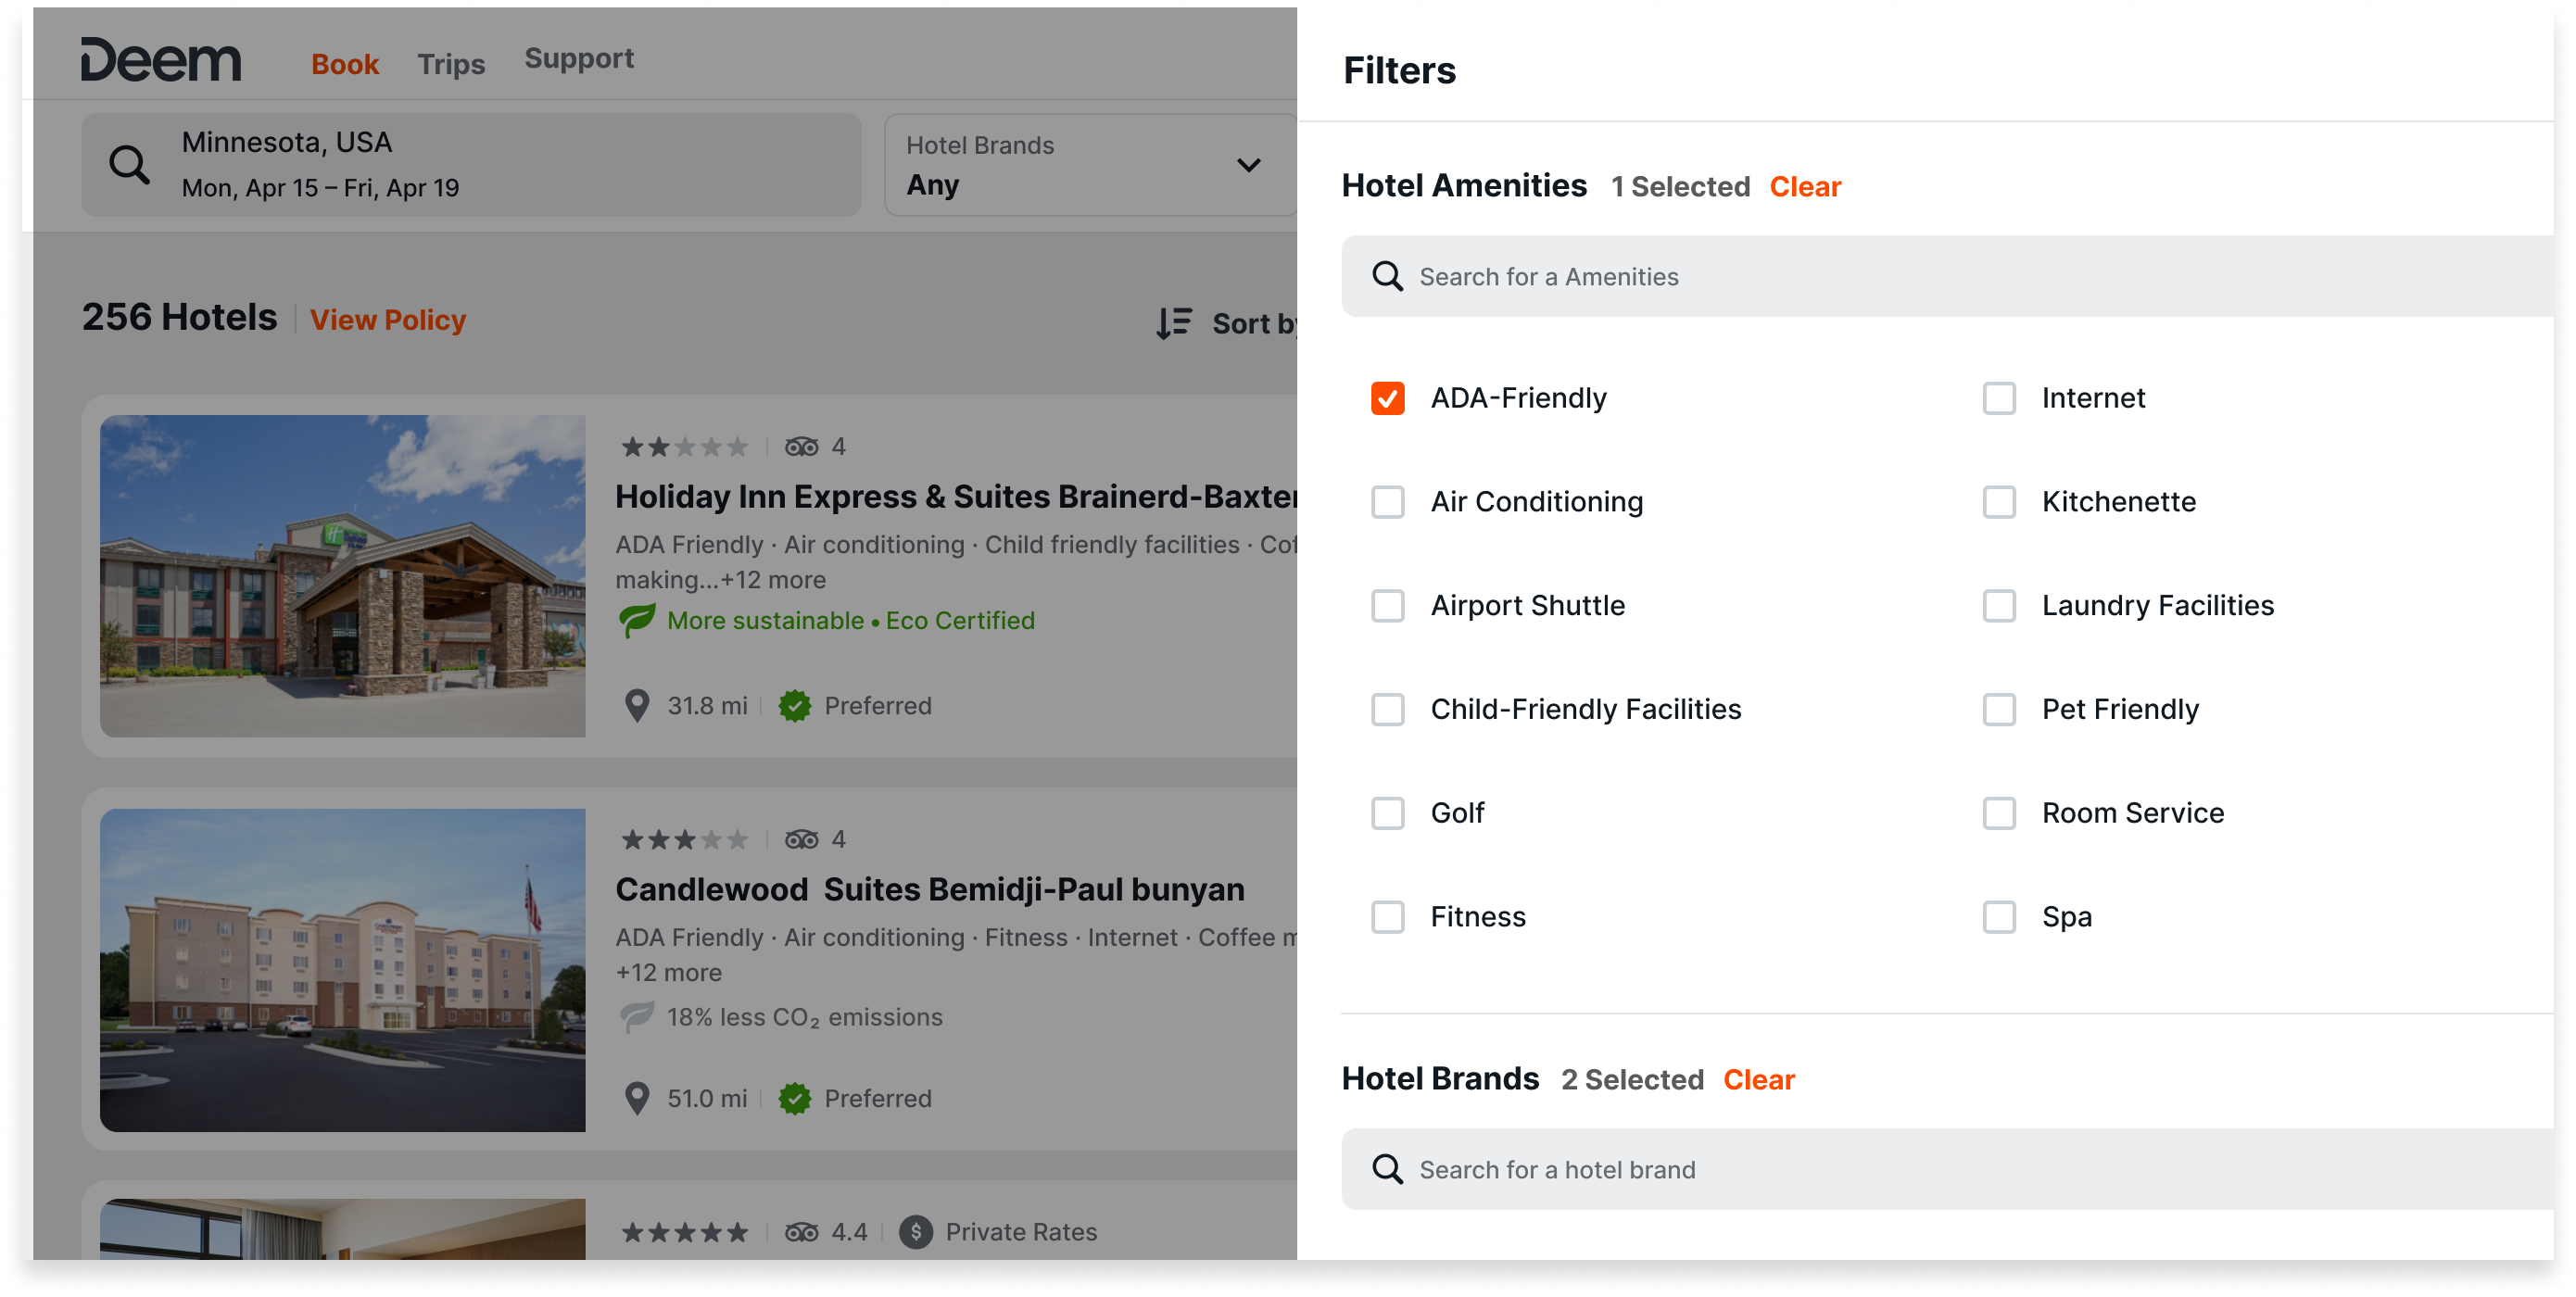
Task: Click the Sort by icon
Action: (x=1174, y=323)
